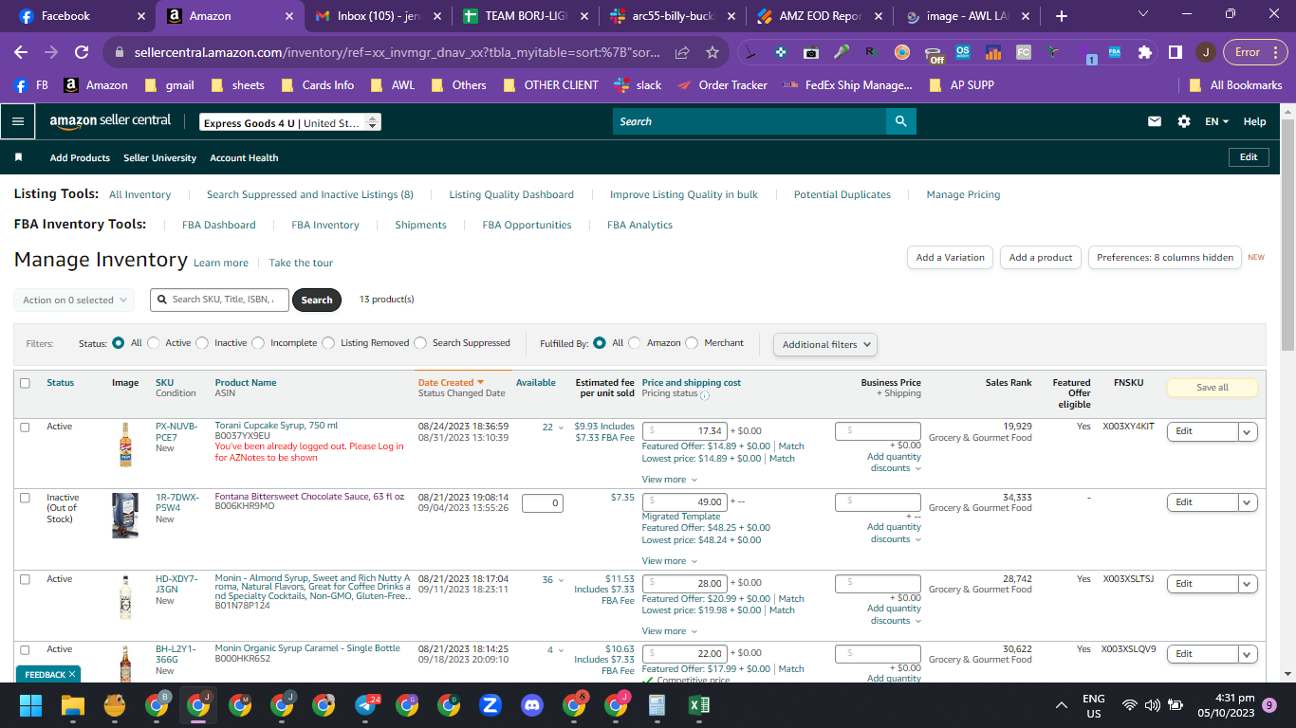Open Edit dropdown arrow for Torani Cupcake Syrup
The height and width of the screenshot is (728, 1296).
tap(1248, 431)
